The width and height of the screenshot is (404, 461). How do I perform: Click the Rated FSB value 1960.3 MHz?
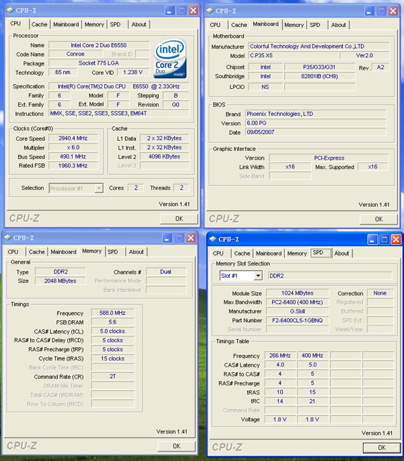pos(73,166)
